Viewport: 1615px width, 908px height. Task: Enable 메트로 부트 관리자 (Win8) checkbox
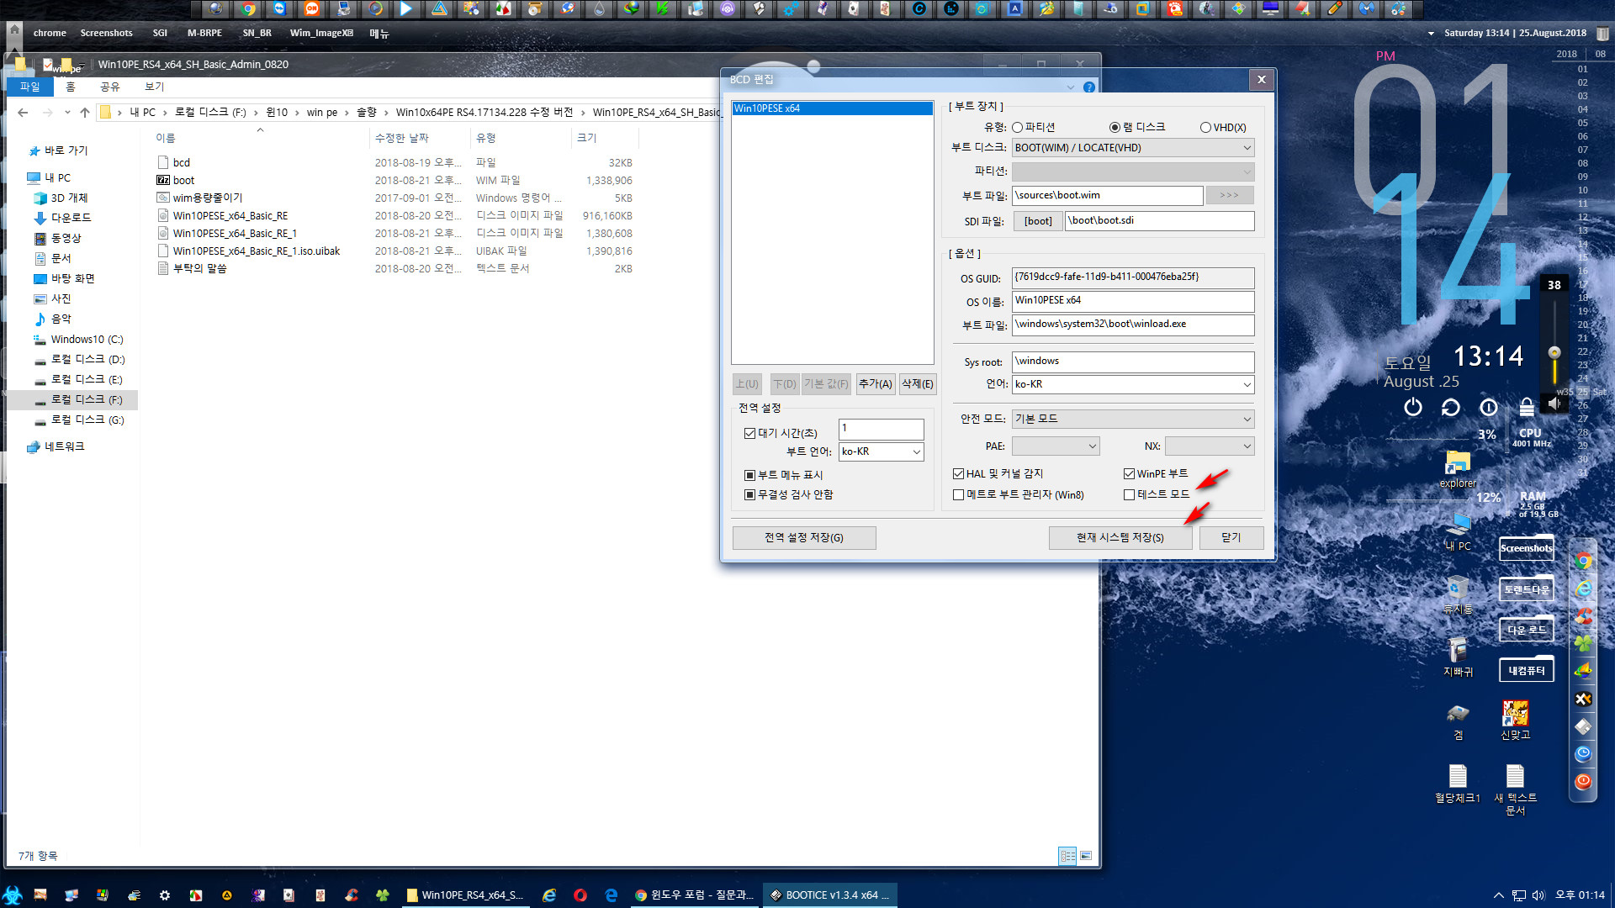pyautogui.click(x=958, y=495)
